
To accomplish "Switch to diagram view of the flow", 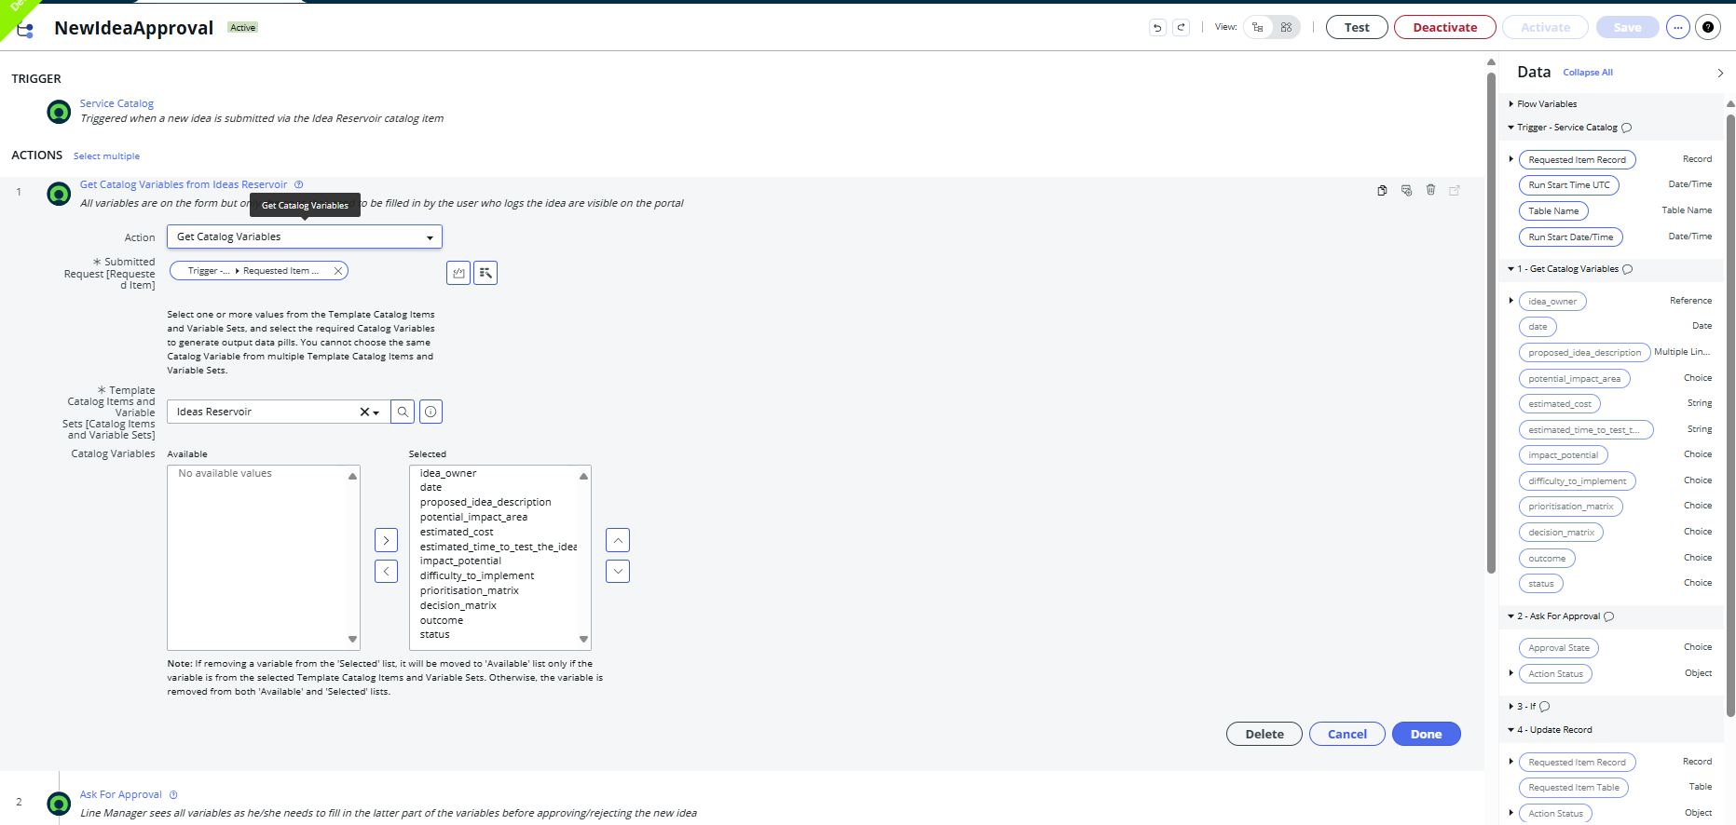I will (1286, 28).
